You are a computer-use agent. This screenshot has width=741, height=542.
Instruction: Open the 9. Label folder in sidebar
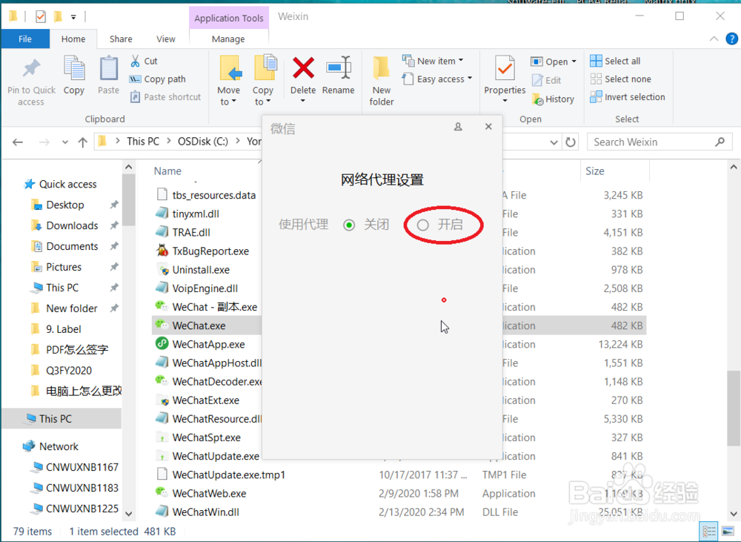click(63, 329)
